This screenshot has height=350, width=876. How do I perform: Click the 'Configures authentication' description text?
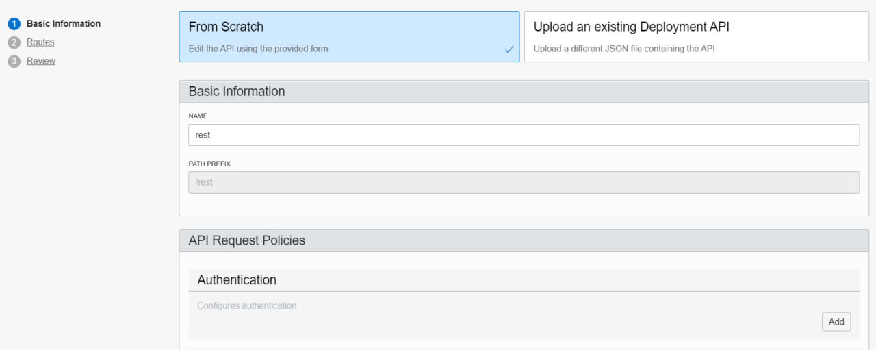pyautogui.click(x=247, y=305)
